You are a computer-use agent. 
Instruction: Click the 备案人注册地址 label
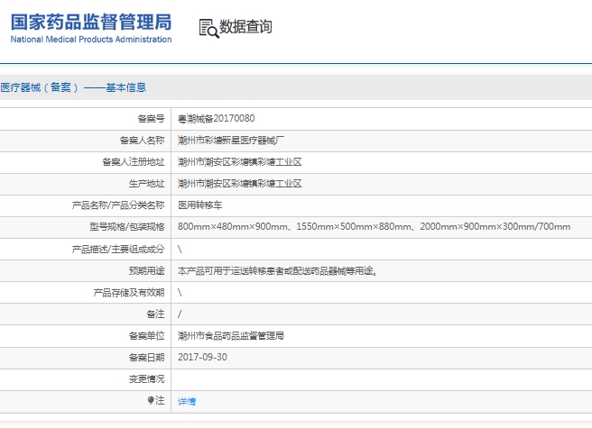(x=134, y=162)
